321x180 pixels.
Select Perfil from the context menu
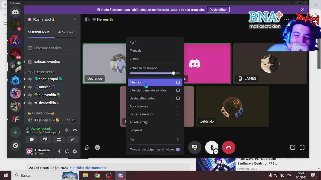133,42
